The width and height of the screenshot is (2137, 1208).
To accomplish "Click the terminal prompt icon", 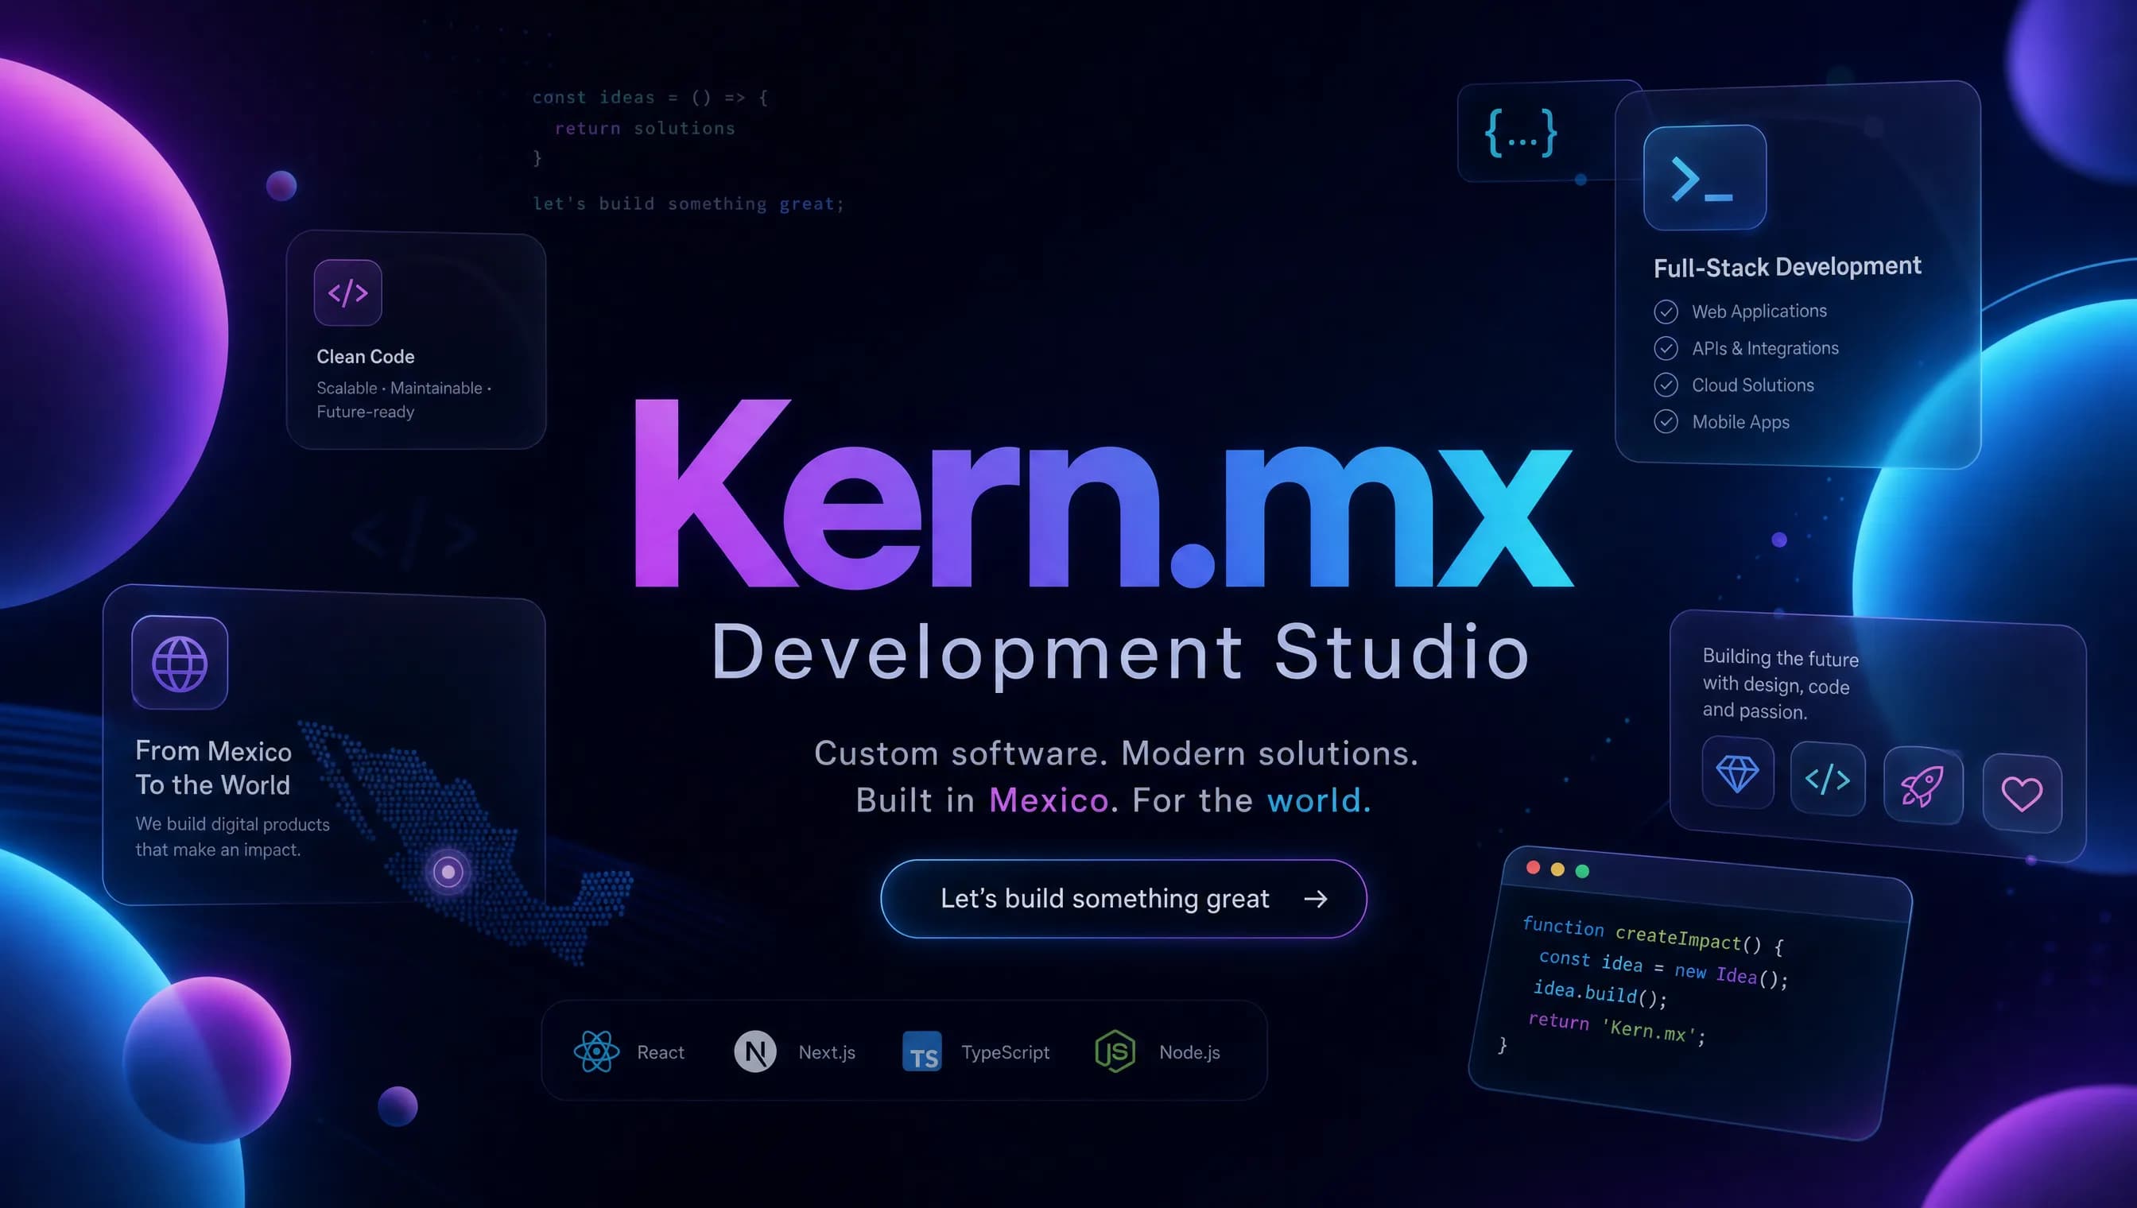I will click(1704, 177).
